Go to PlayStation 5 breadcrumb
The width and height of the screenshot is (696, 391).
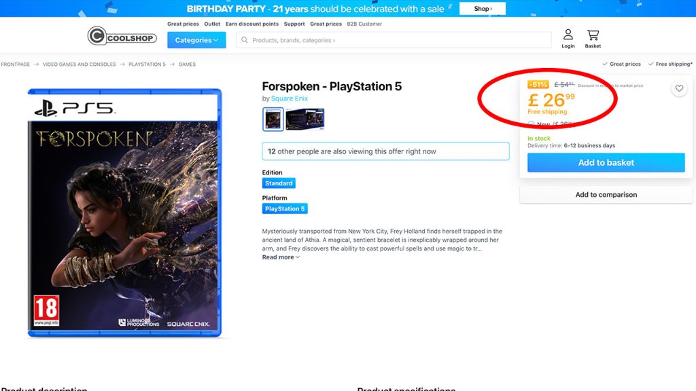click(x=147, y=64)
